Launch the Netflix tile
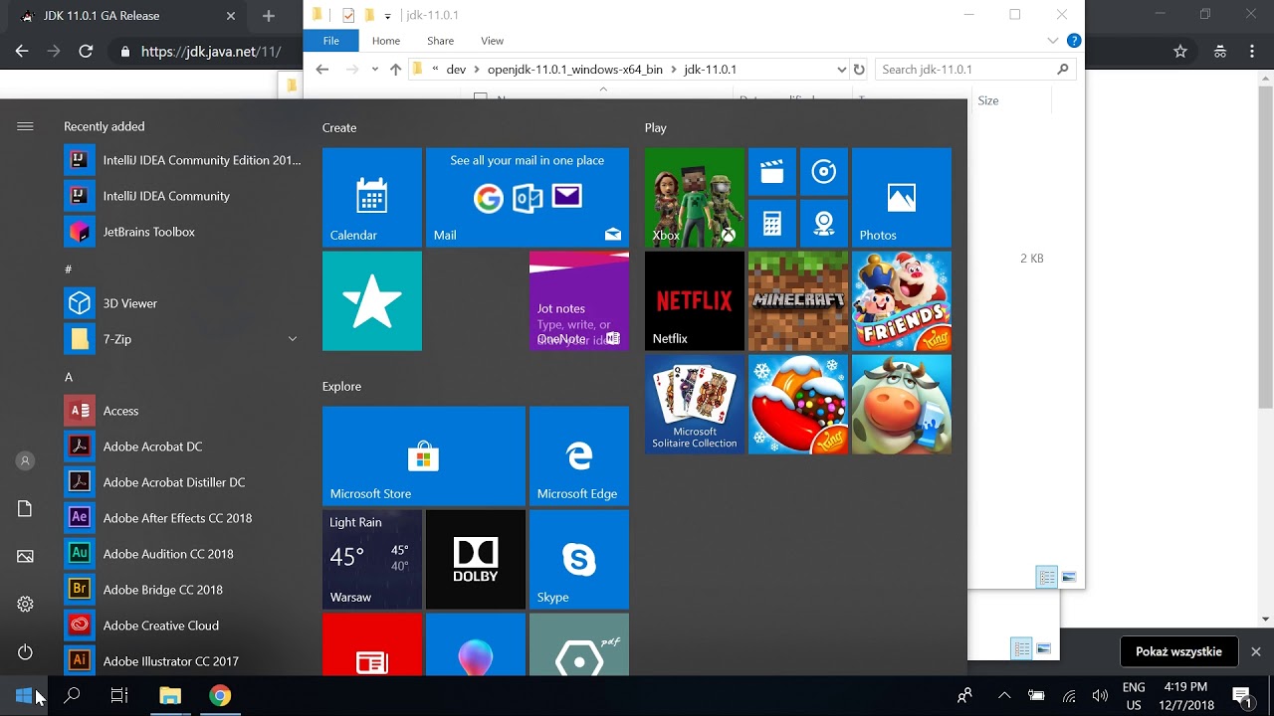Screen dimensions: 1274x716 tap(695, 300)
